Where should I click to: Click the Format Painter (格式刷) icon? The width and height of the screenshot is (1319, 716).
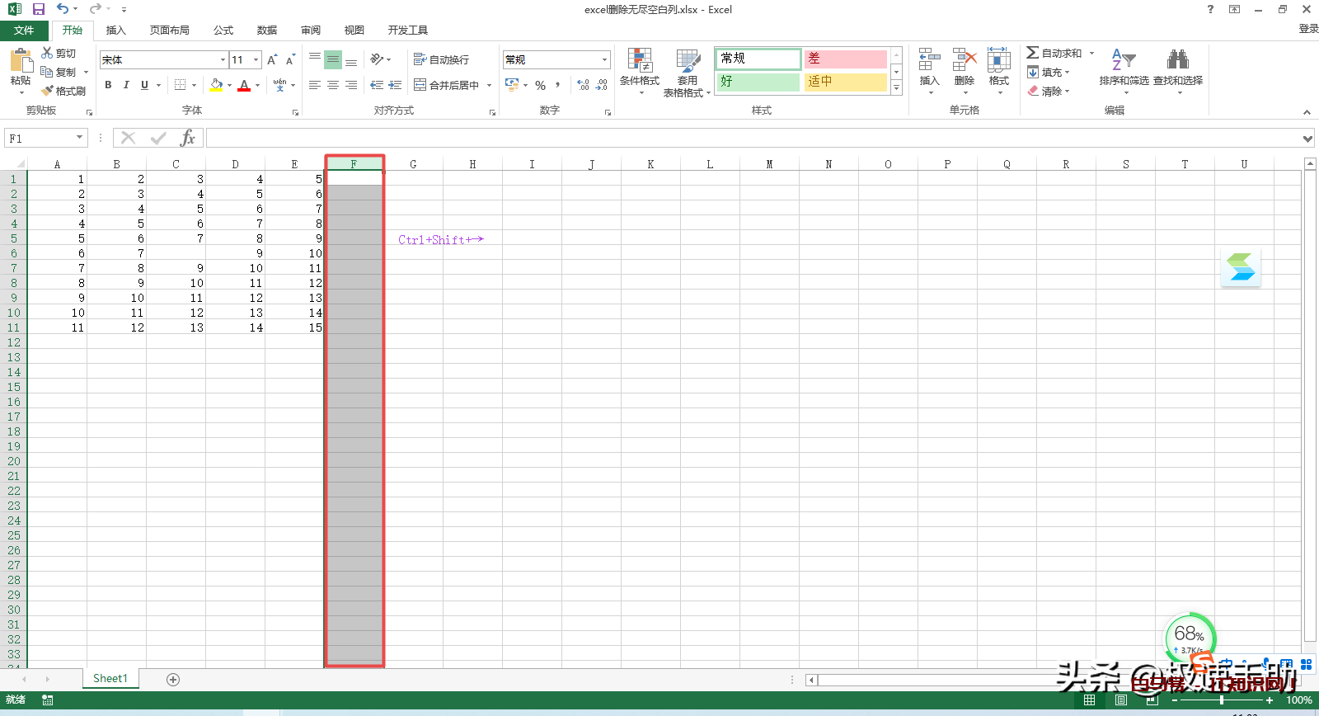[49, 91]
